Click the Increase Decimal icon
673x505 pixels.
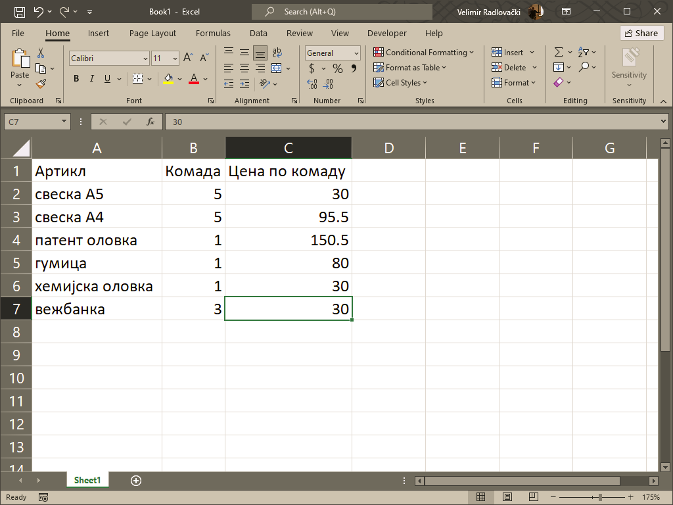(312, 84)
